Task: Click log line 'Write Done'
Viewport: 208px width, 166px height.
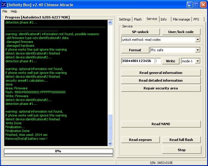Action: pos(13,123)
